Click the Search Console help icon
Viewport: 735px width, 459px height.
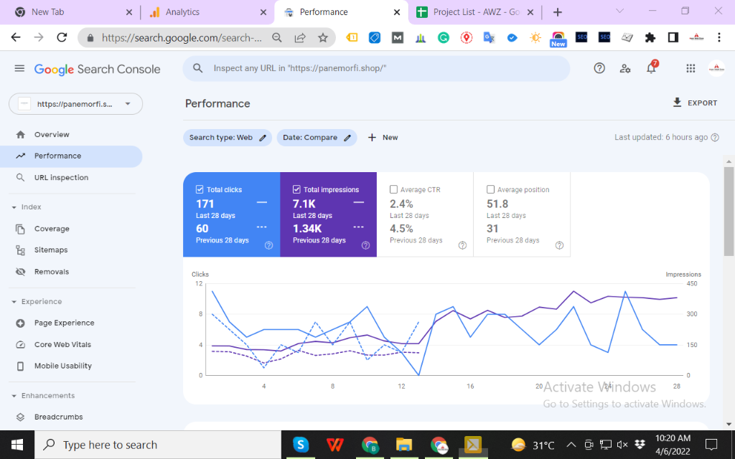point(599,68)
